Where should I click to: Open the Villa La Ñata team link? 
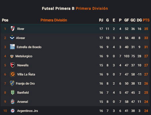pyautogui.click(x=26, y=74)
